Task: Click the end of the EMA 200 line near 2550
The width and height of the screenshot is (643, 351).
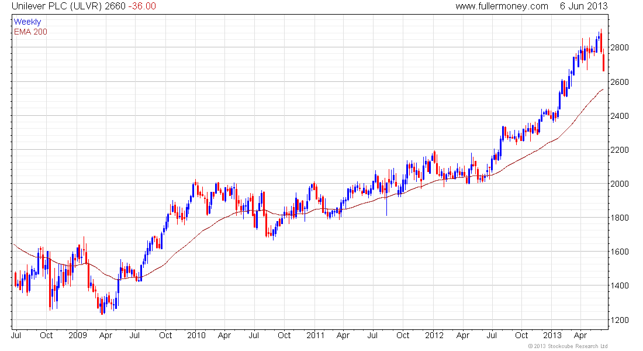Action: click(x=603, y=90)
